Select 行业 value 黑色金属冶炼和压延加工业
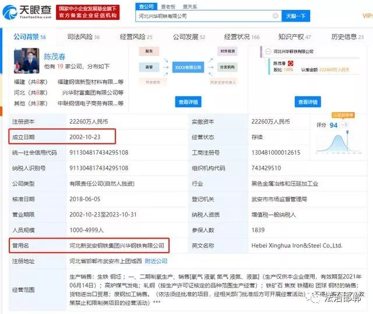 pyautogui.click(x=285, y=184)
